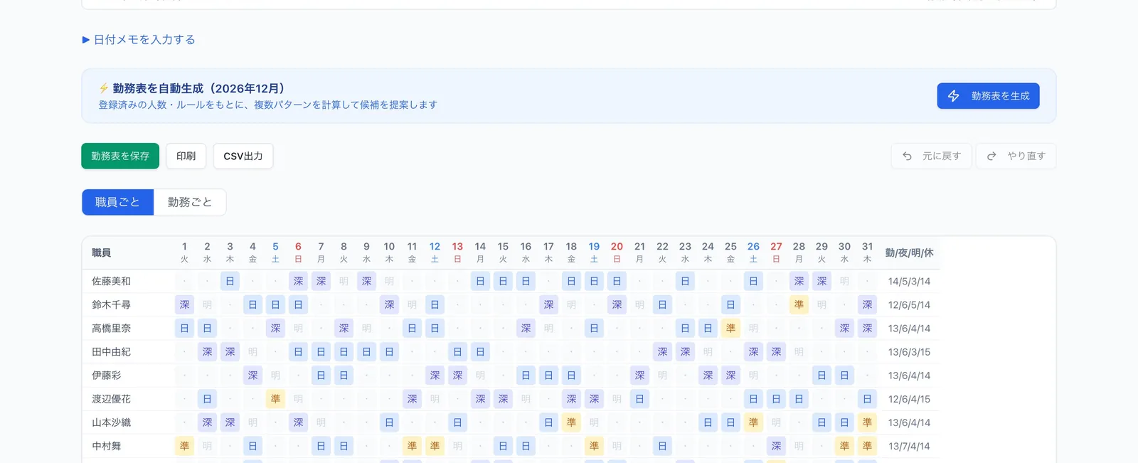Screen dimensions: 1138x463
Task: Select 鈴木千尋's 深 shift on day 1
Action: click(x=184, y=304)
